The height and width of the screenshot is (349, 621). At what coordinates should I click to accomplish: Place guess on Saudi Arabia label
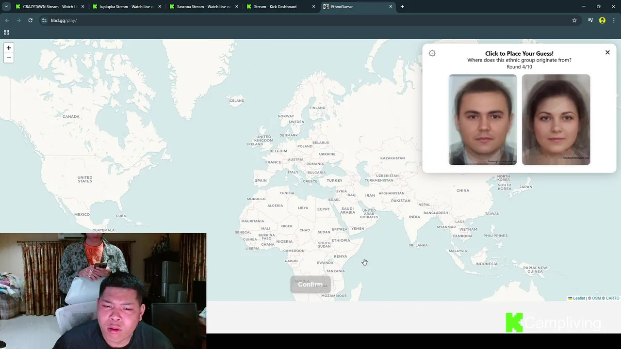[x=348, y=210]
